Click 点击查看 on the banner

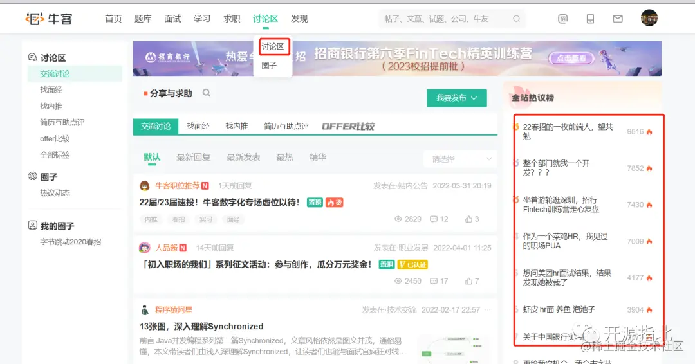tap(571, 58)
